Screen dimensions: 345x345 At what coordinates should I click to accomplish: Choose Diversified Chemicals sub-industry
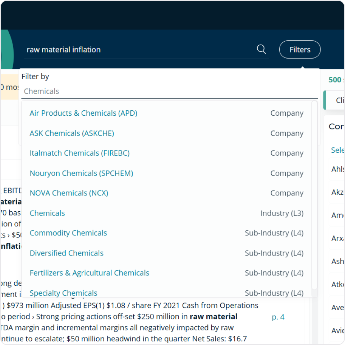pos(166,253)
